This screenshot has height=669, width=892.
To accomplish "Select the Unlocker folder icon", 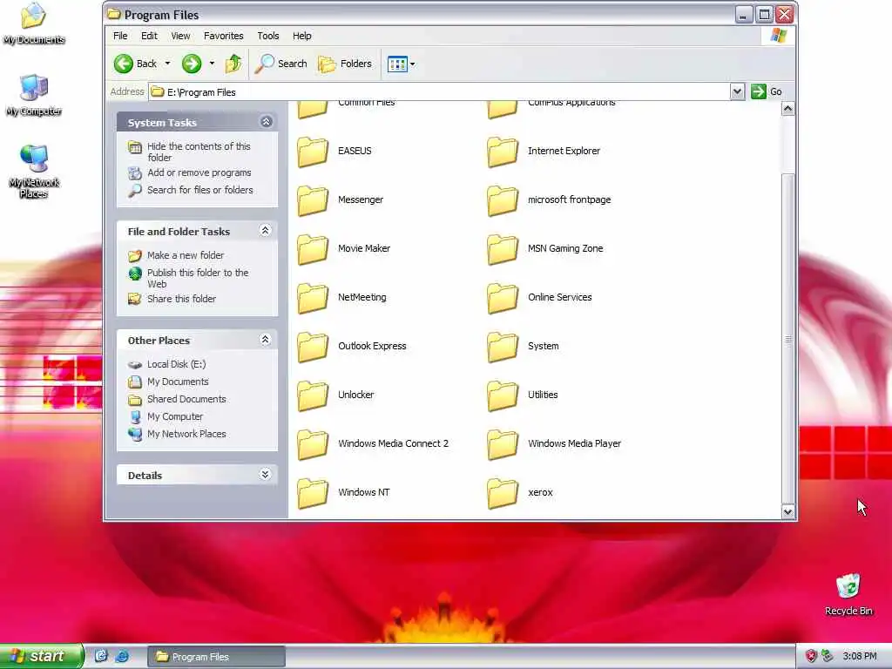I will 313,396.
